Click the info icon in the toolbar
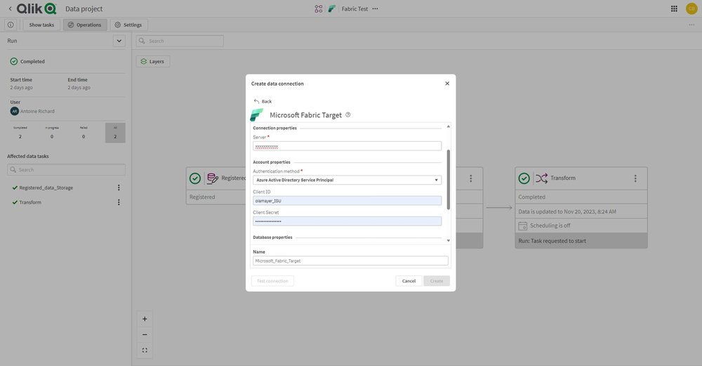 [11, 25]
